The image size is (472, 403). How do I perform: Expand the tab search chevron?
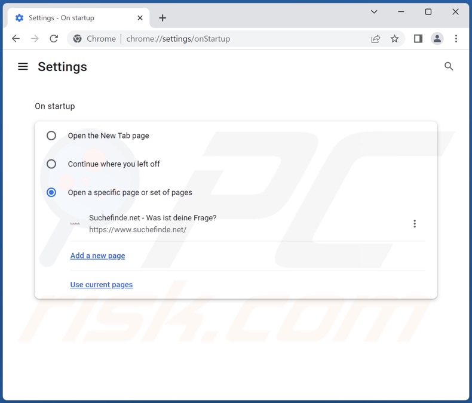(x=374, y=12)
